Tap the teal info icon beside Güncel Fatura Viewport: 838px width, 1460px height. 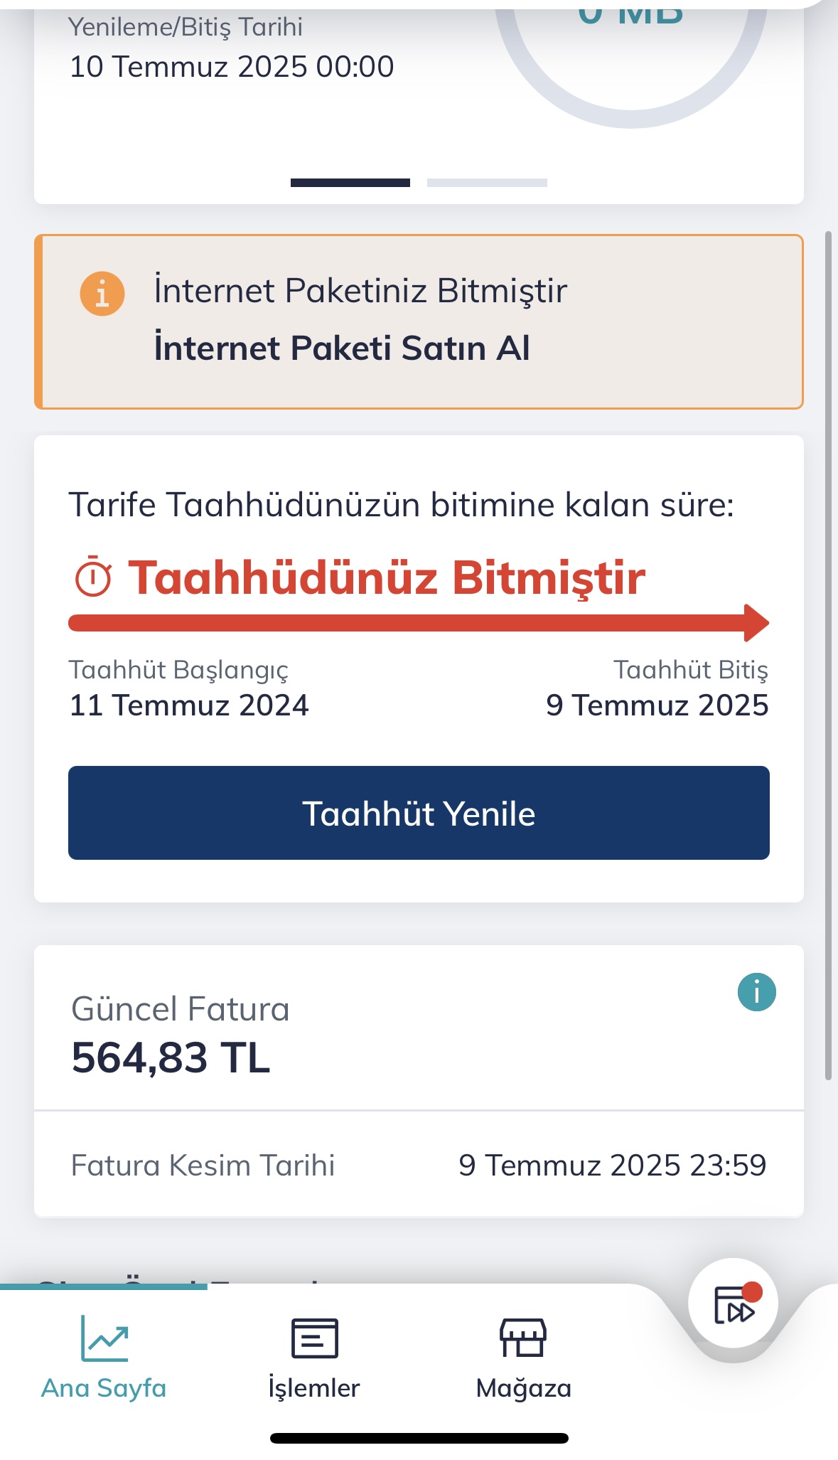[x=756, y=991]
